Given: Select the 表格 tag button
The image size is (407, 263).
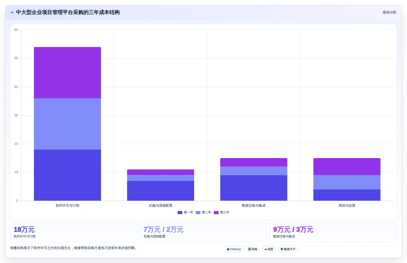Looking at the screenshot, I should pos(252,249).
